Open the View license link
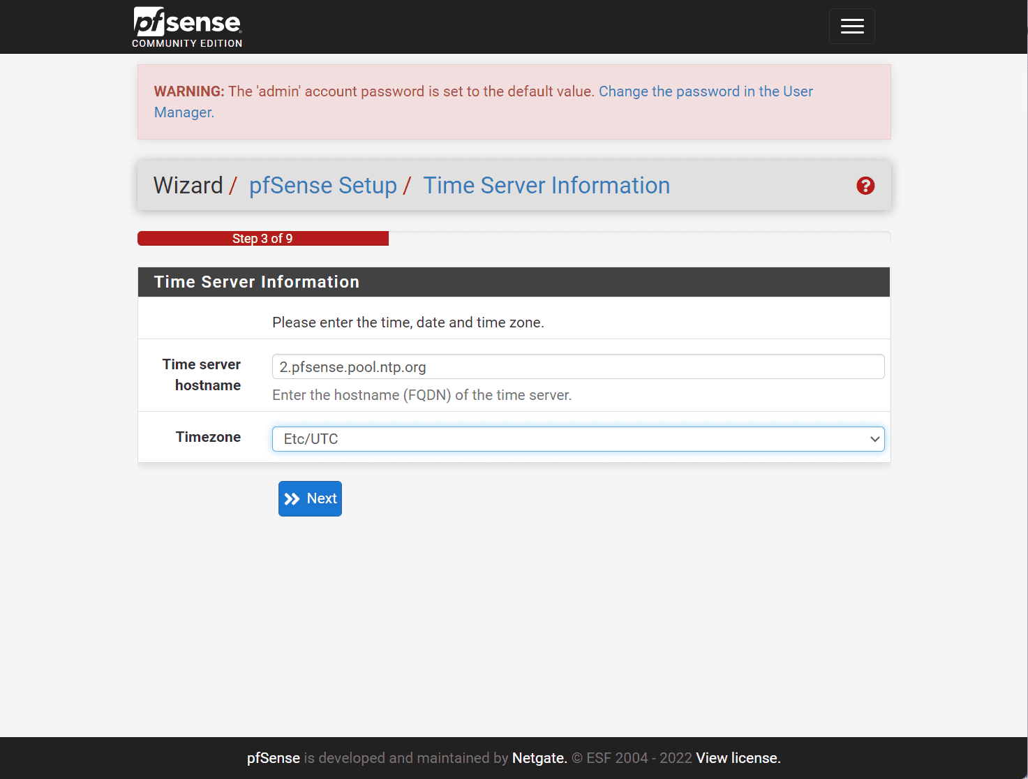Screen dimensions: 1028x779 pyautogui.click(x=738, y=758)
